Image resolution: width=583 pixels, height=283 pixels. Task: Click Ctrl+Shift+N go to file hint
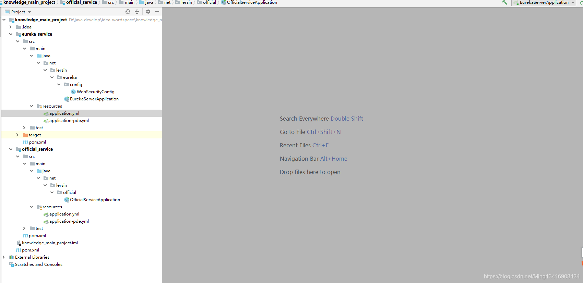click(x=324, y=132)
